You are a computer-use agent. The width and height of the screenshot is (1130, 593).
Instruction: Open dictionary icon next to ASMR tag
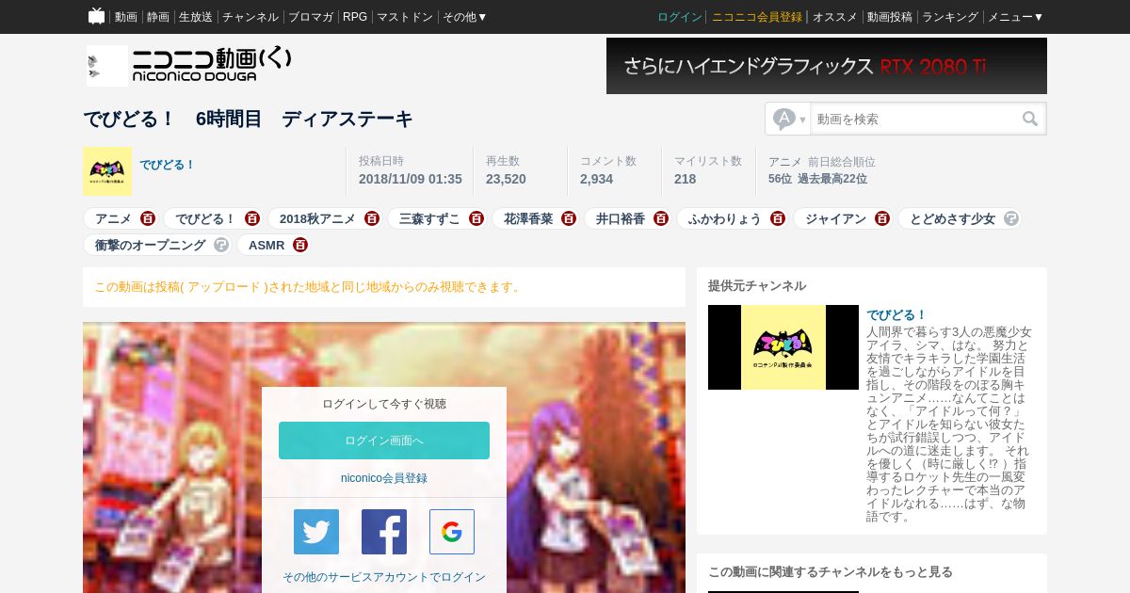[x=300, y=245]
